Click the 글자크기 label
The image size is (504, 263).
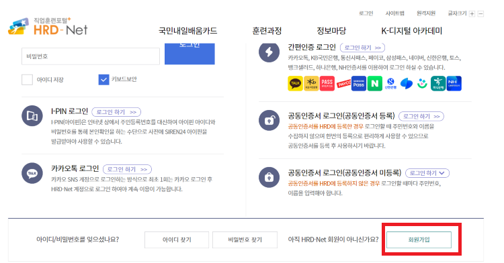click(457, 13)
